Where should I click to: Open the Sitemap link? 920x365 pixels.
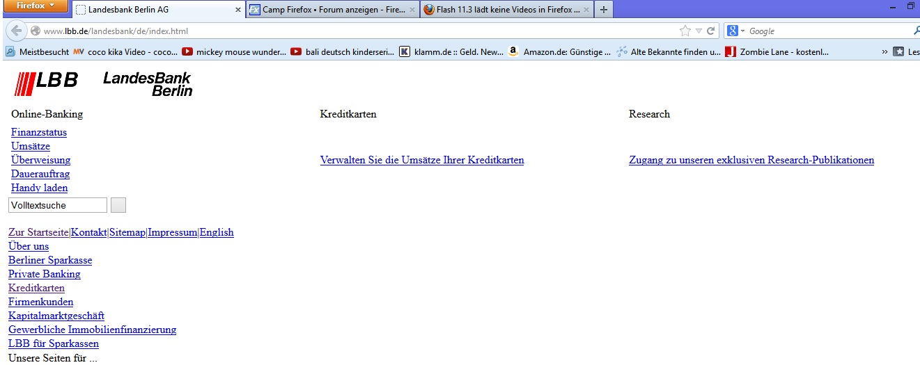click(127, 232)
